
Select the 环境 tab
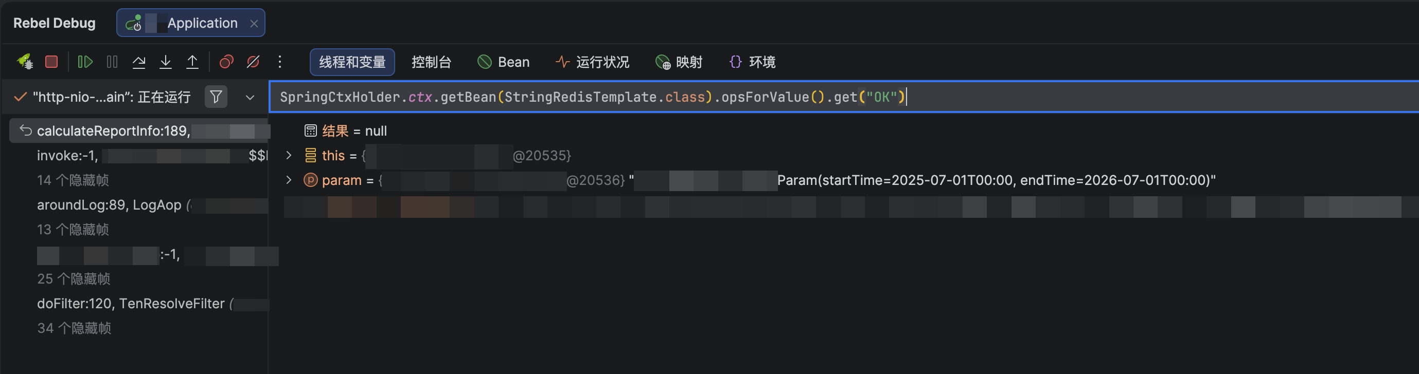click(x=752, y=62)
